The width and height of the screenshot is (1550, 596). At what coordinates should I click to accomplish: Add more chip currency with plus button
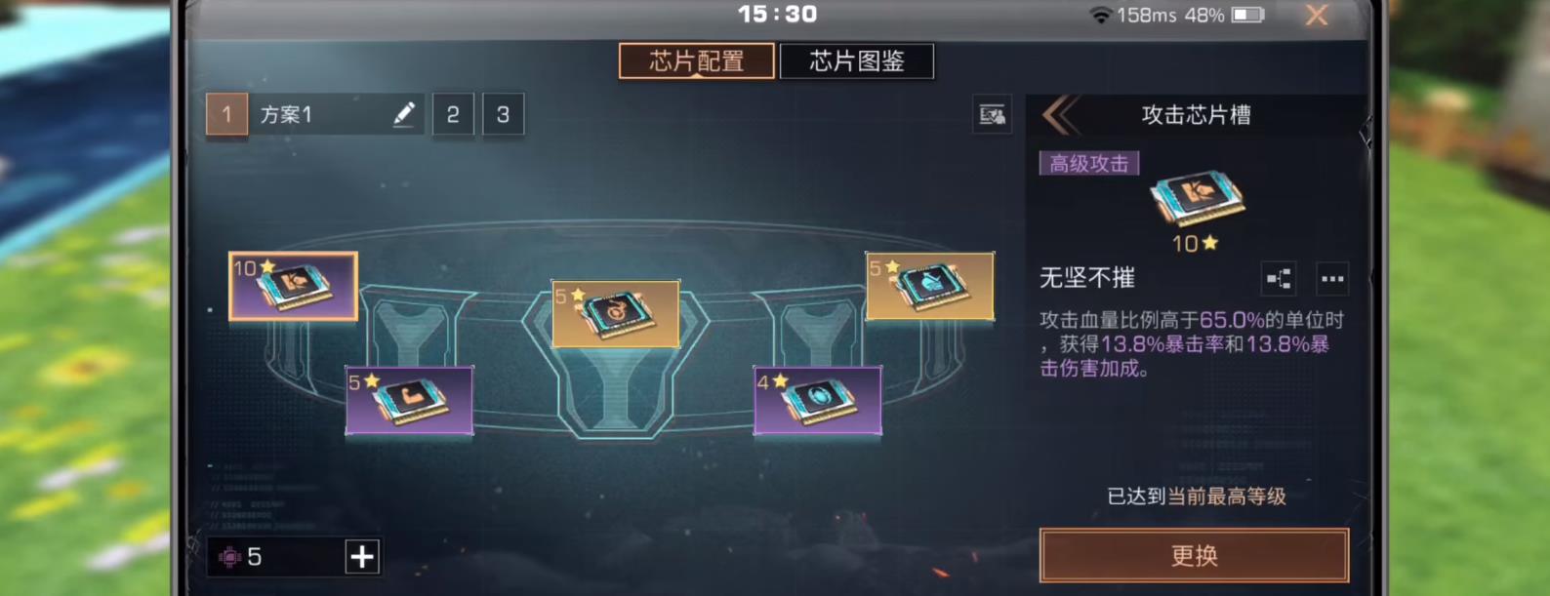click(362, 557)
